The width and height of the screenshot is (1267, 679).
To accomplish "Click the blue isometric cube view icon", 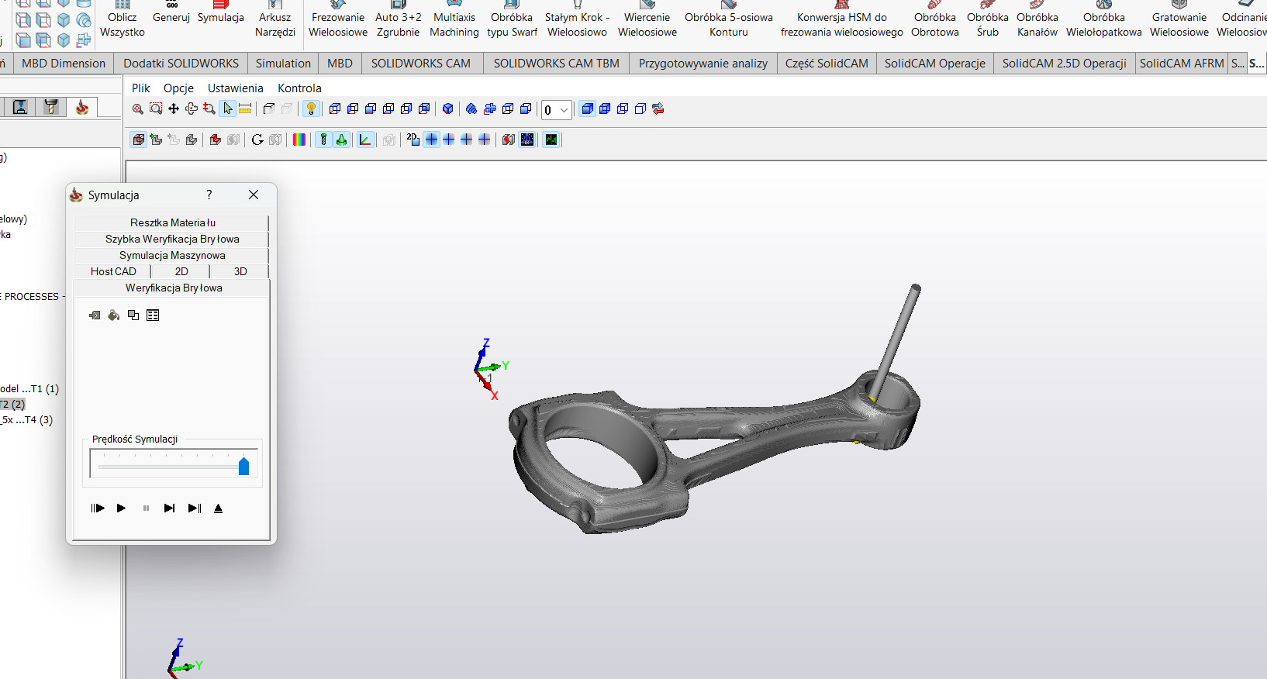I will tap(447, 109).
